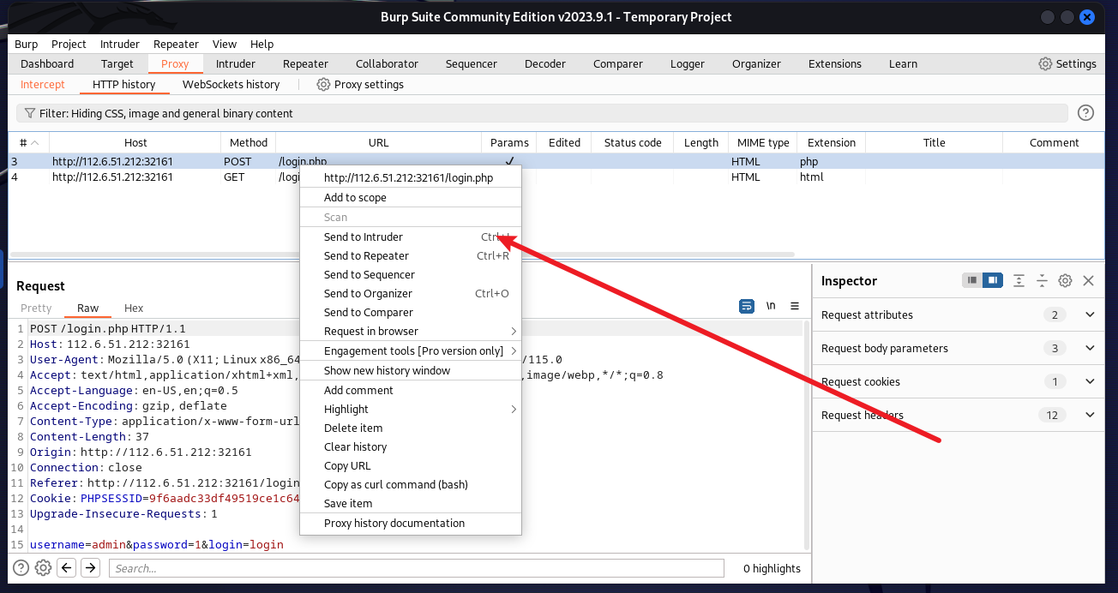Viewport: 1118px width, 593px height.
Task: Click the filter funnel bar
Action: (x=542, y=113)
